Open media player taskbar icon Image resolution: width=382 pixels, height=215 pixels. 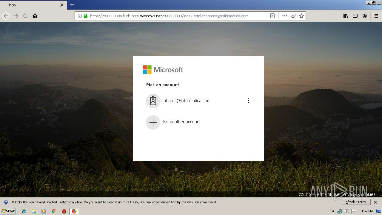tap(44, 211)
